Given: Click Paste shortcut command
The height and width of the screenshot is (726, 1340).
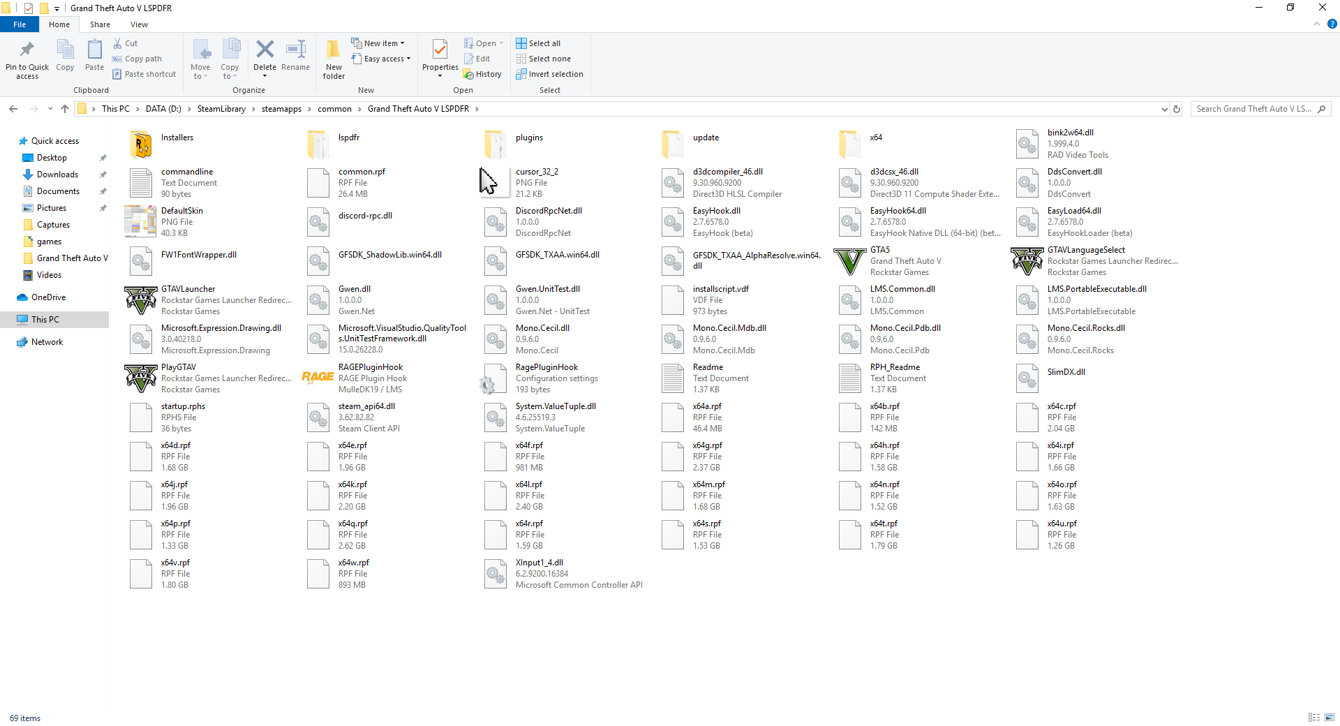Looking at the screenshot, I should [144, 74].
